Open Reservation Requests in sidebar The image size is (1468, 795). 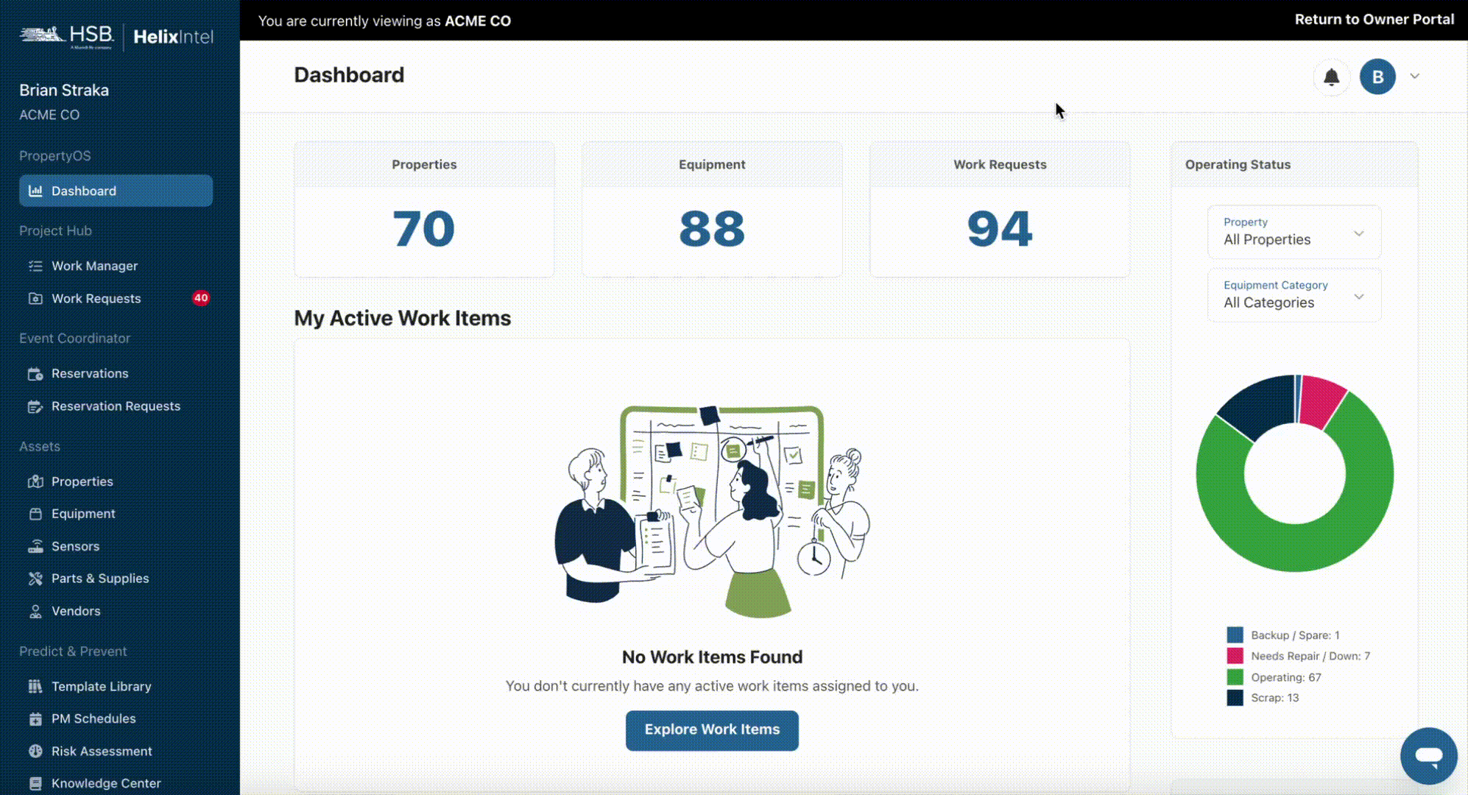point(116,406)
